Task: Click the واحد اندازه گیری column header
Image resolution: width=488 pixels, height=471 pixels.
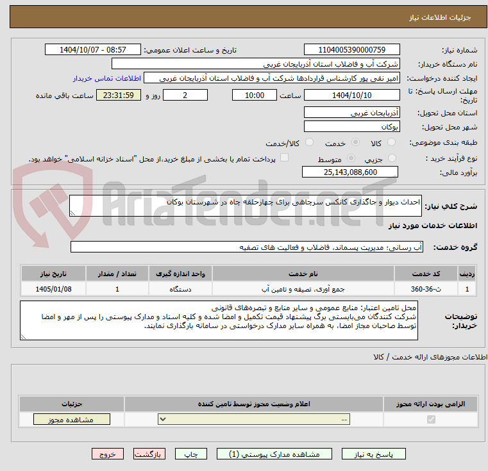Action: pyautogui.click(x=180, y=274)
